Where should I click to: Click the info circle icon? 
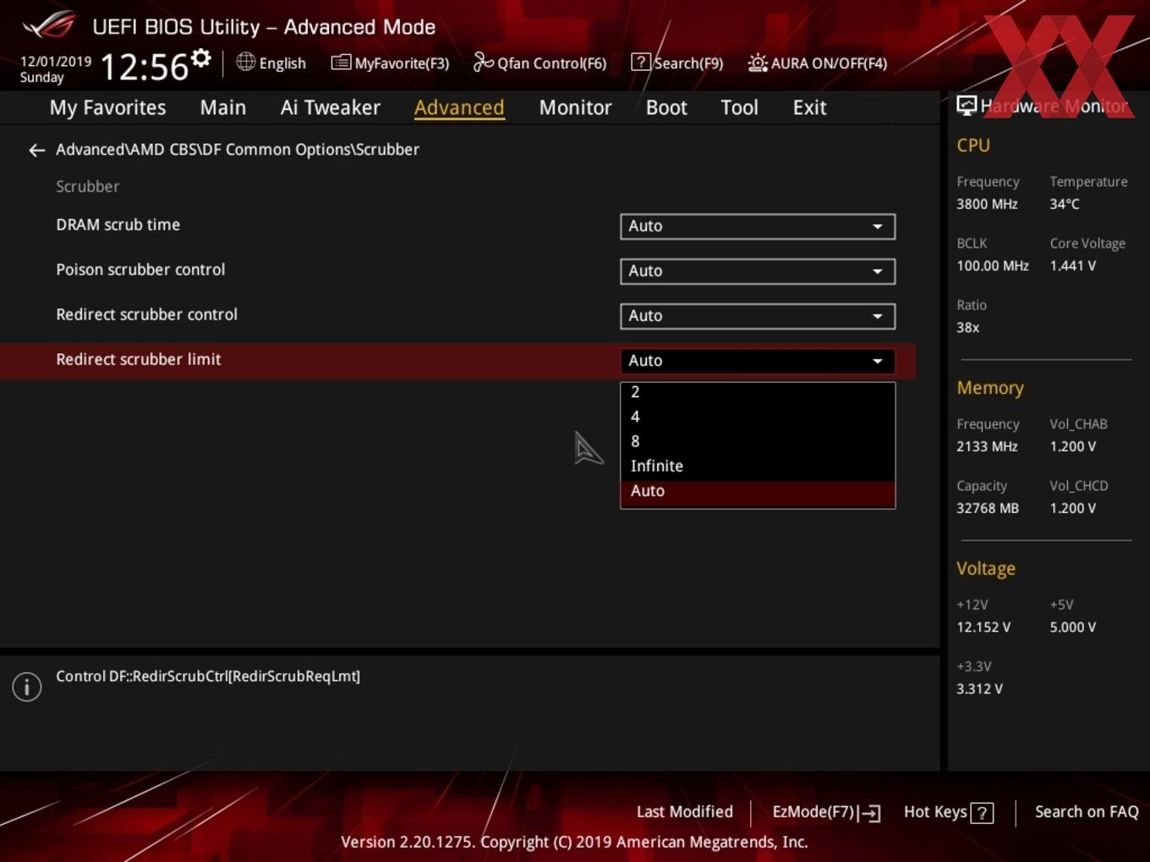[27, 687]
